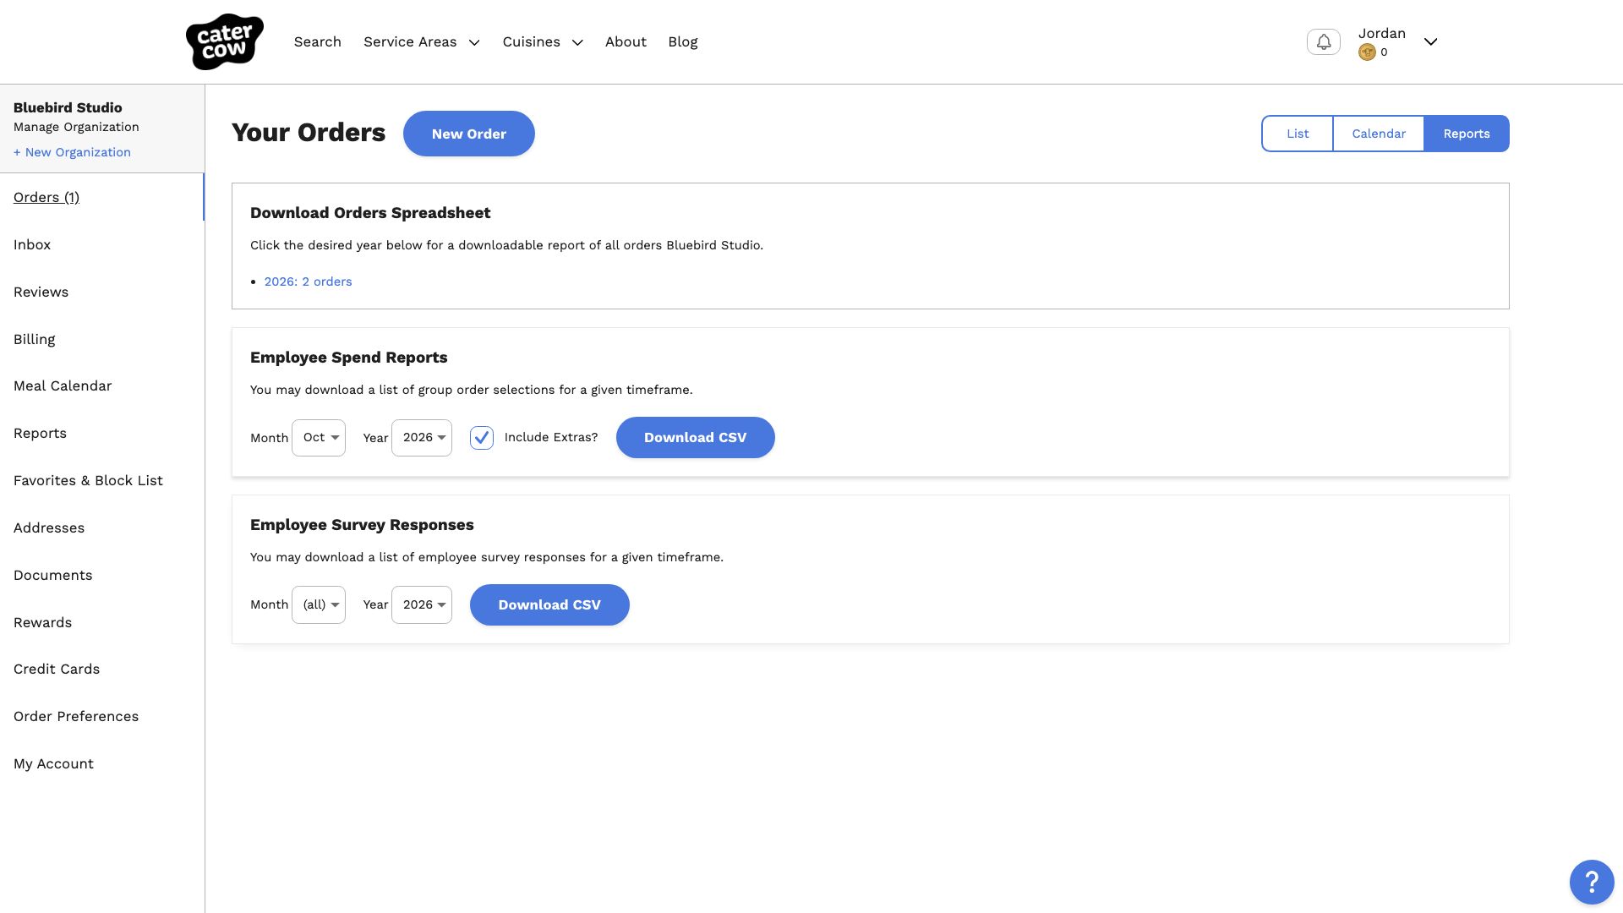
Task: Click the CaterCow logo
Action: 224,41
